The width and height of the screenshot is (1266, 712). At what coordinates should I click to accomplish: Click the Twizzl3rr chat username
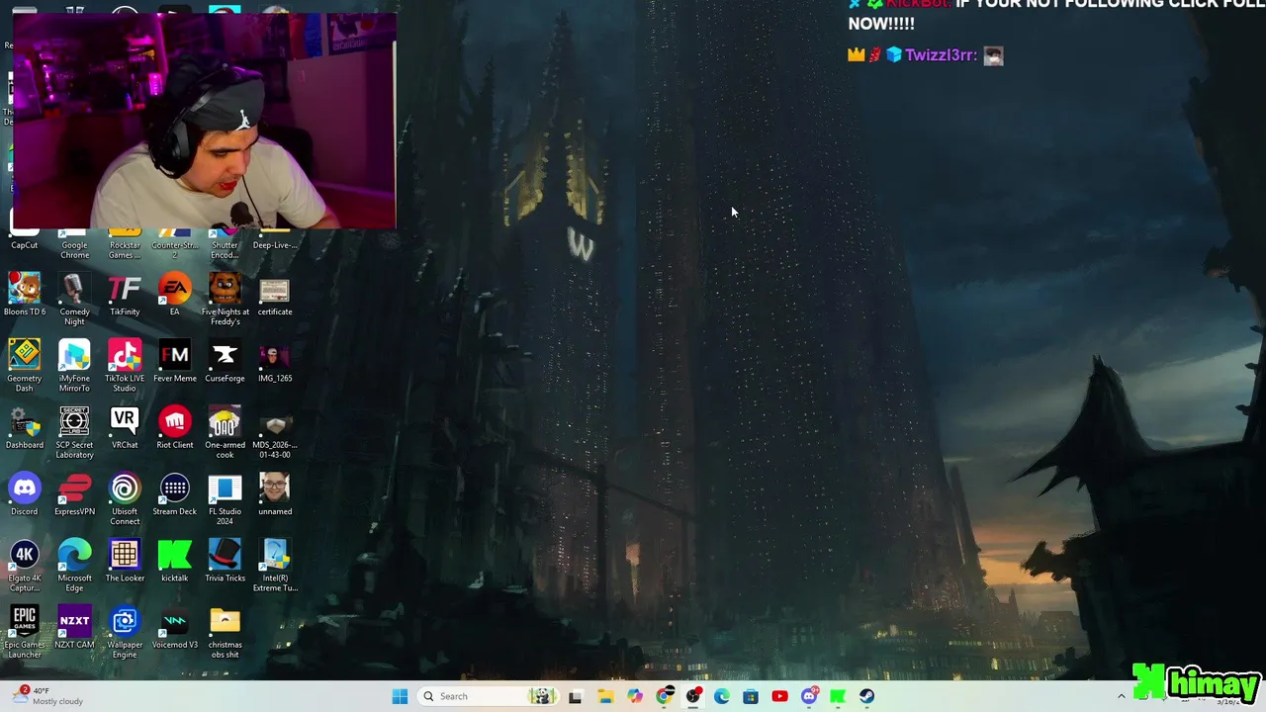942,55
